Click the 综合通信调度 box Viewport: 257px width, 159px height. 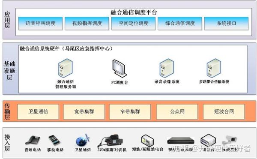tap(180, 23)
